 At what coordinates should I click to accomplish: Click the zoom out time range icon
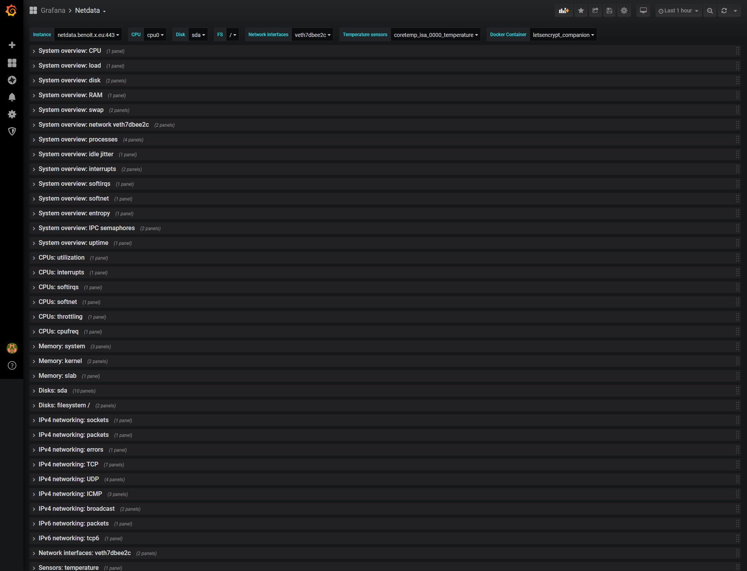pyautogui.click(x=710, y=11)
